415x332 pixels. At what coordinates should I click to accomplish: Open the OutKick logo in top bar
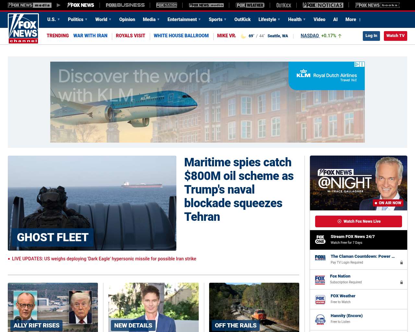tap(283, 5)
